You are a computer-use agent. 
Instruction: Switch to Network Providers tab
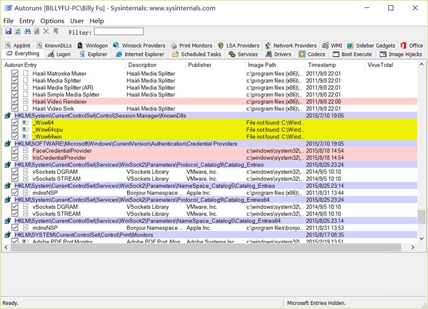[x=291, y=45]
